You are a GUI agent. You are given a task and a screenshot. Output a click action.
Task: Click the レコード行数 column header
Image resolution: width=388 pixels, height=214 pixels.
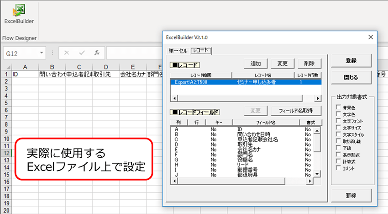[308, 75]
